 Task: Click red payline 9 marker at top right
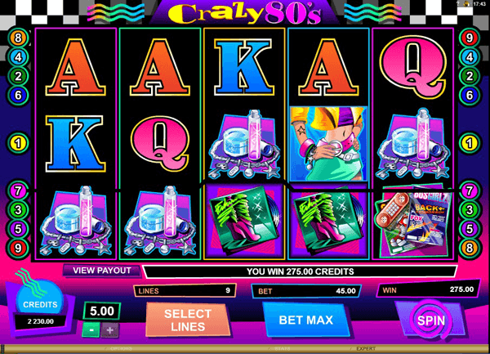pos(470,38)
